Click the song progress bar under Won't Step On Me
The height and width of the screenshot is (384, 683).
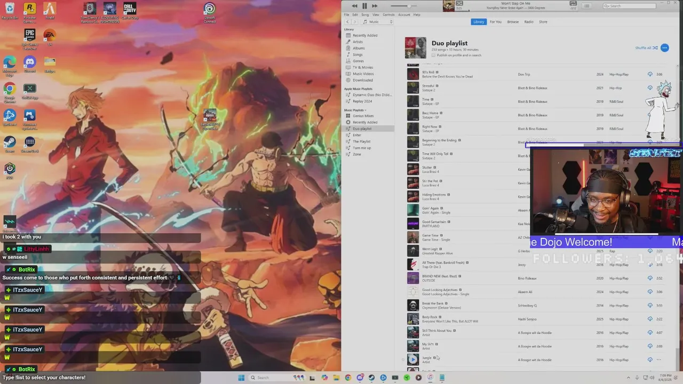point(515,10)
